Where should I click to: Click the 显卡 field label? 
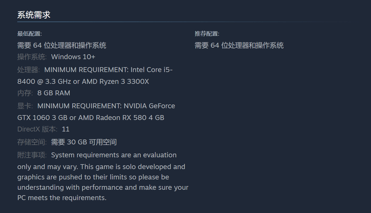tap(25, 106)
